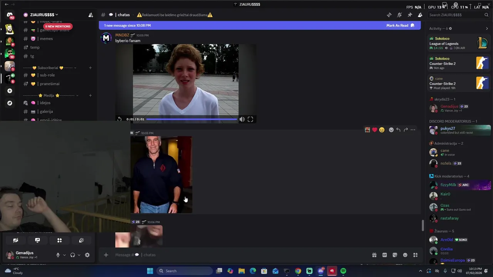Open User Settings gear
The image size is (493, 277).
coord(87,255)
